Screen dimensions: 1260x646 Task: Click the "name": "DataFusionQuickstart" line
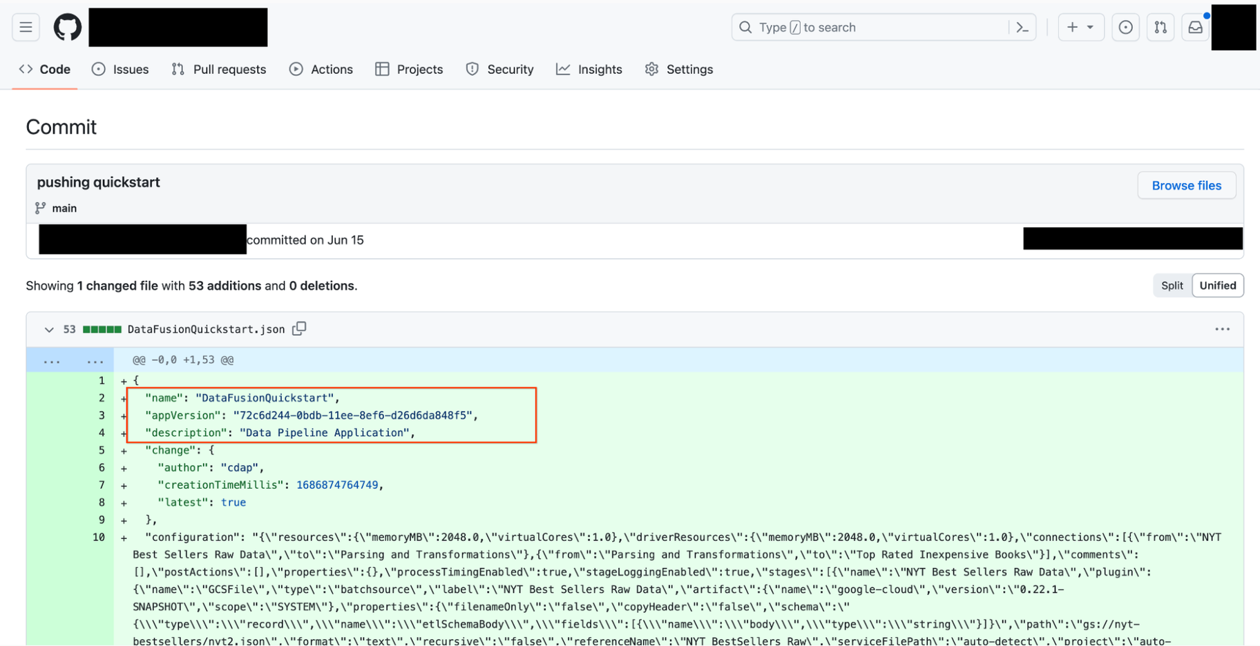242,398
